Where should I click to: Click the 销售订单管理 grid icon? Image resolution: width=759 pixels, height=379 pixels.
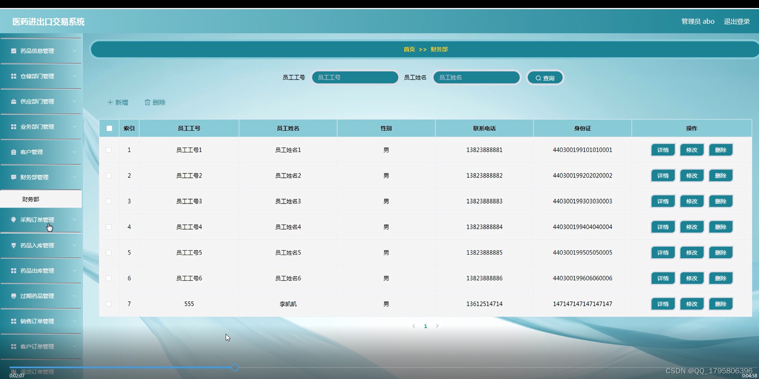pyautogui.click(x=14, y=321)
